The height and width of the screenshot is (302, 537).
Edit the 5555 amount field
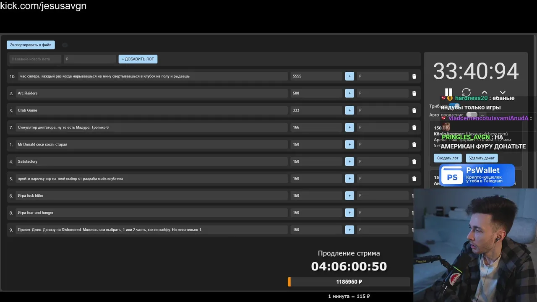tap(316, 76)
